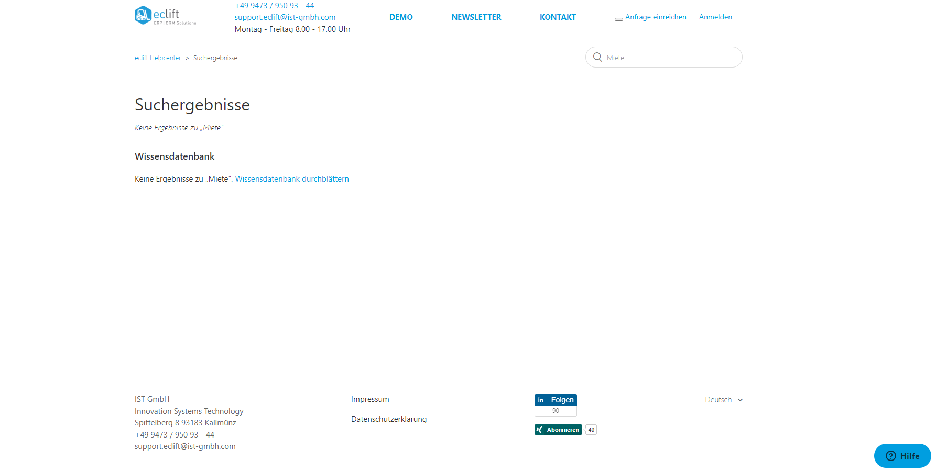Open Hilfe via the blue help widget
The height and width of the screenshot is (471, 936).
tap(902, 456)
